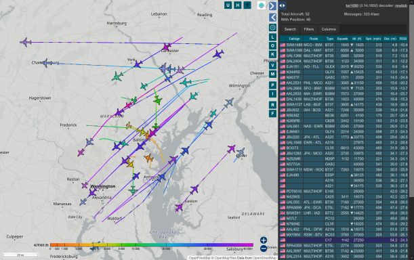Image resolution: width=414 pixels, height=260 pixels.
Task: Toggle the I isolate button
Action: (x=272, y=93)
